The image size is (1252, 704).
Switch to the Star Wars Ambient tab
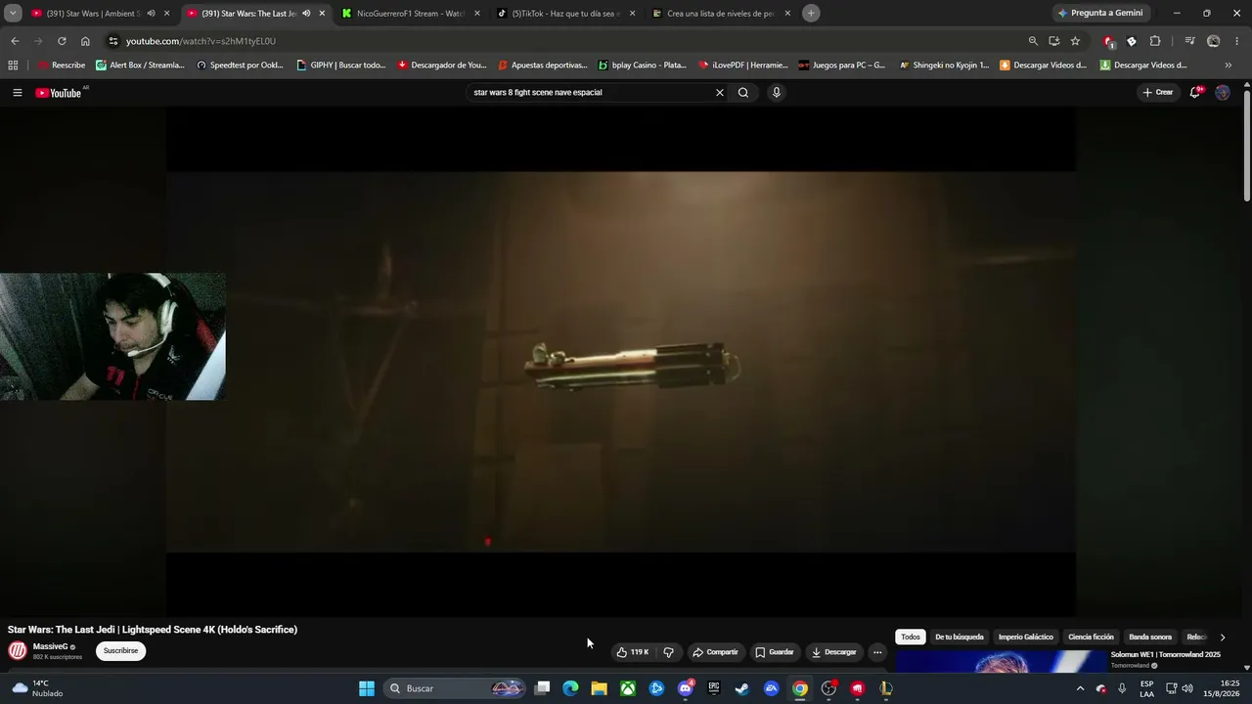(x=93, y=14)
